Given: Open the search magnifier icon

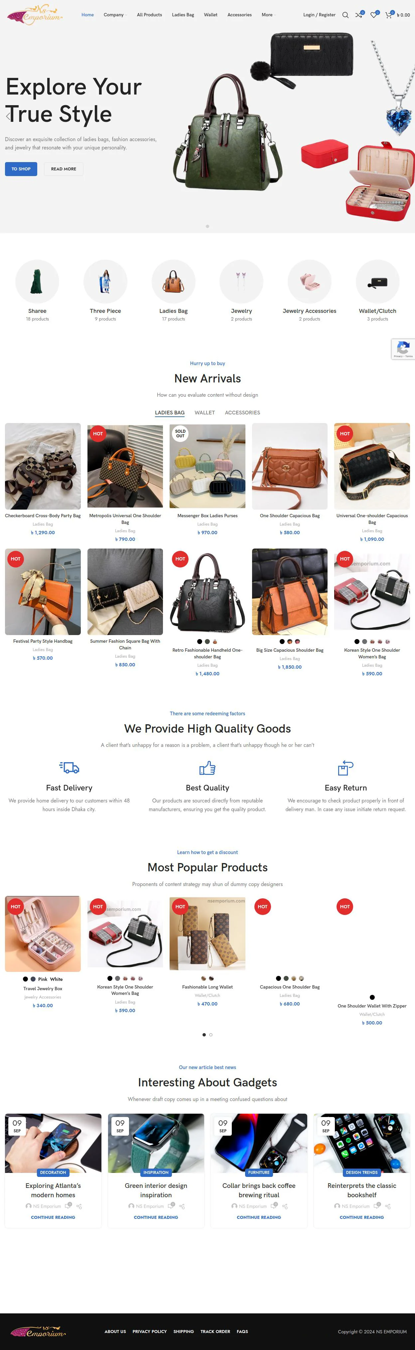Looking at the screenshot, I should coord(346,15).
